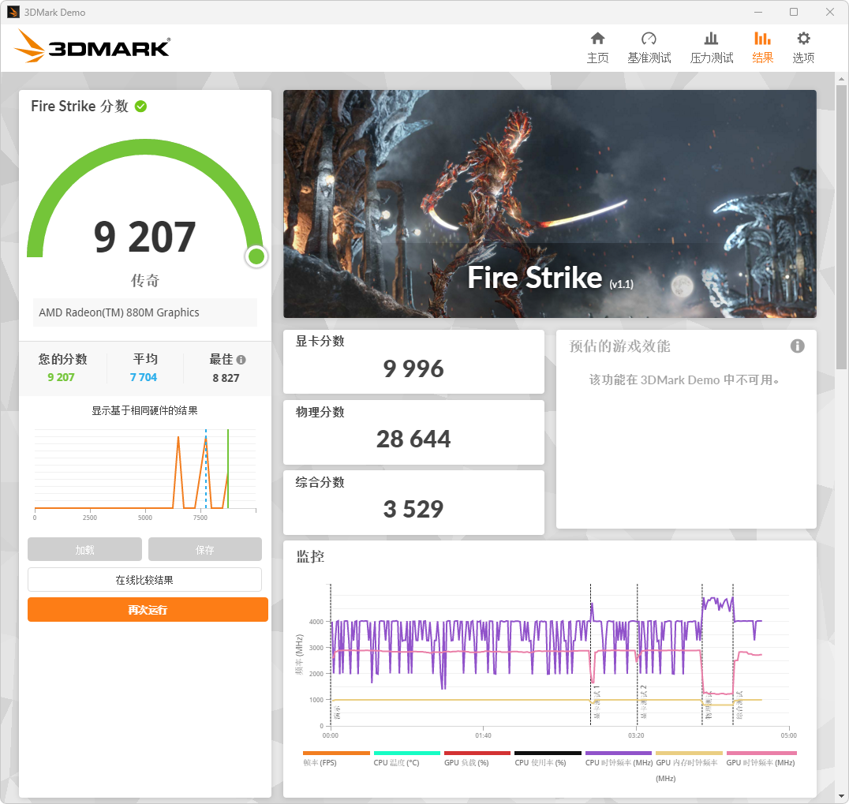Toggle GPU 内存时钟频率 yellow legend swatch
849x804 pixels.
click(689, 753)
